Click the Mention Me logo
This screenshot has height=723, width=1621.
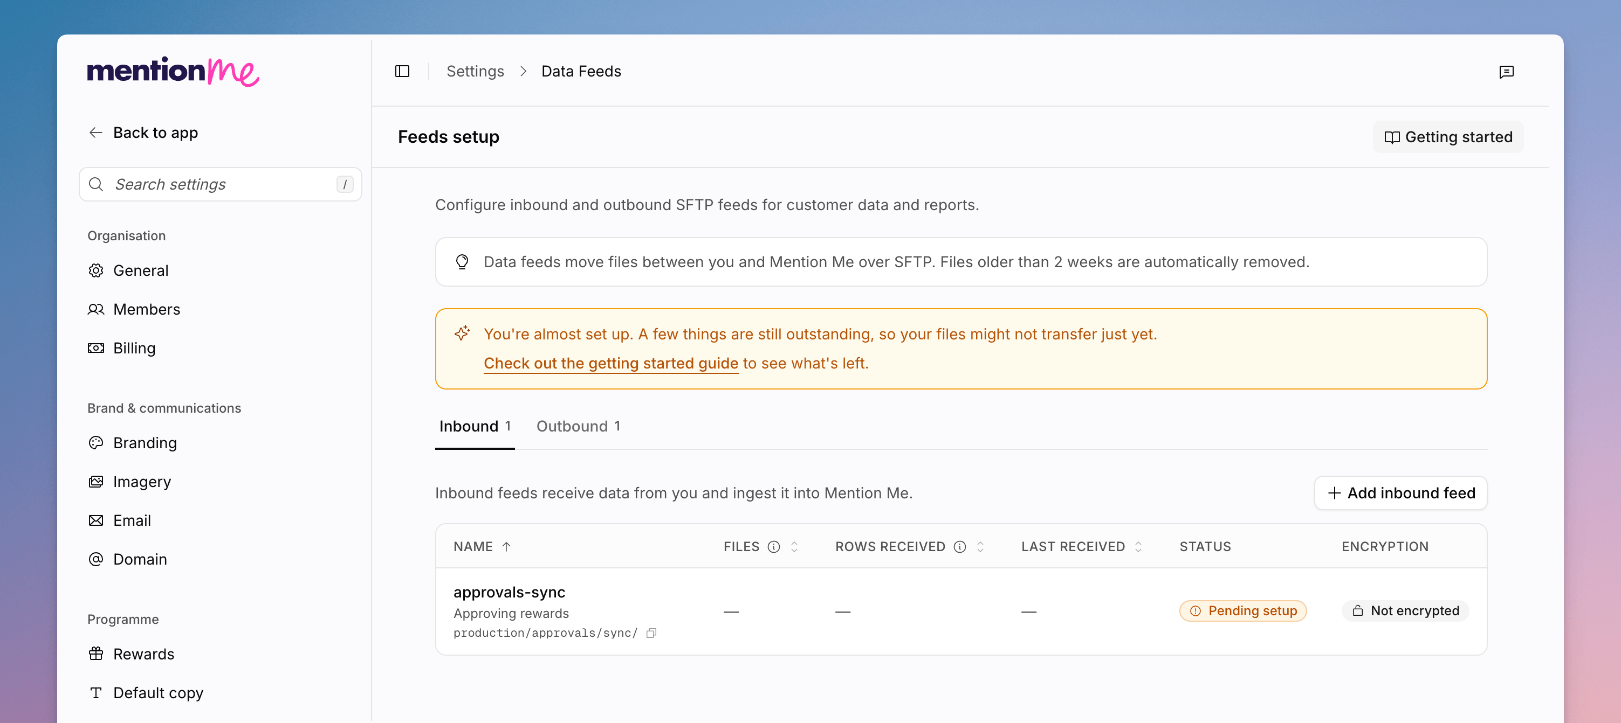point(173,71)
